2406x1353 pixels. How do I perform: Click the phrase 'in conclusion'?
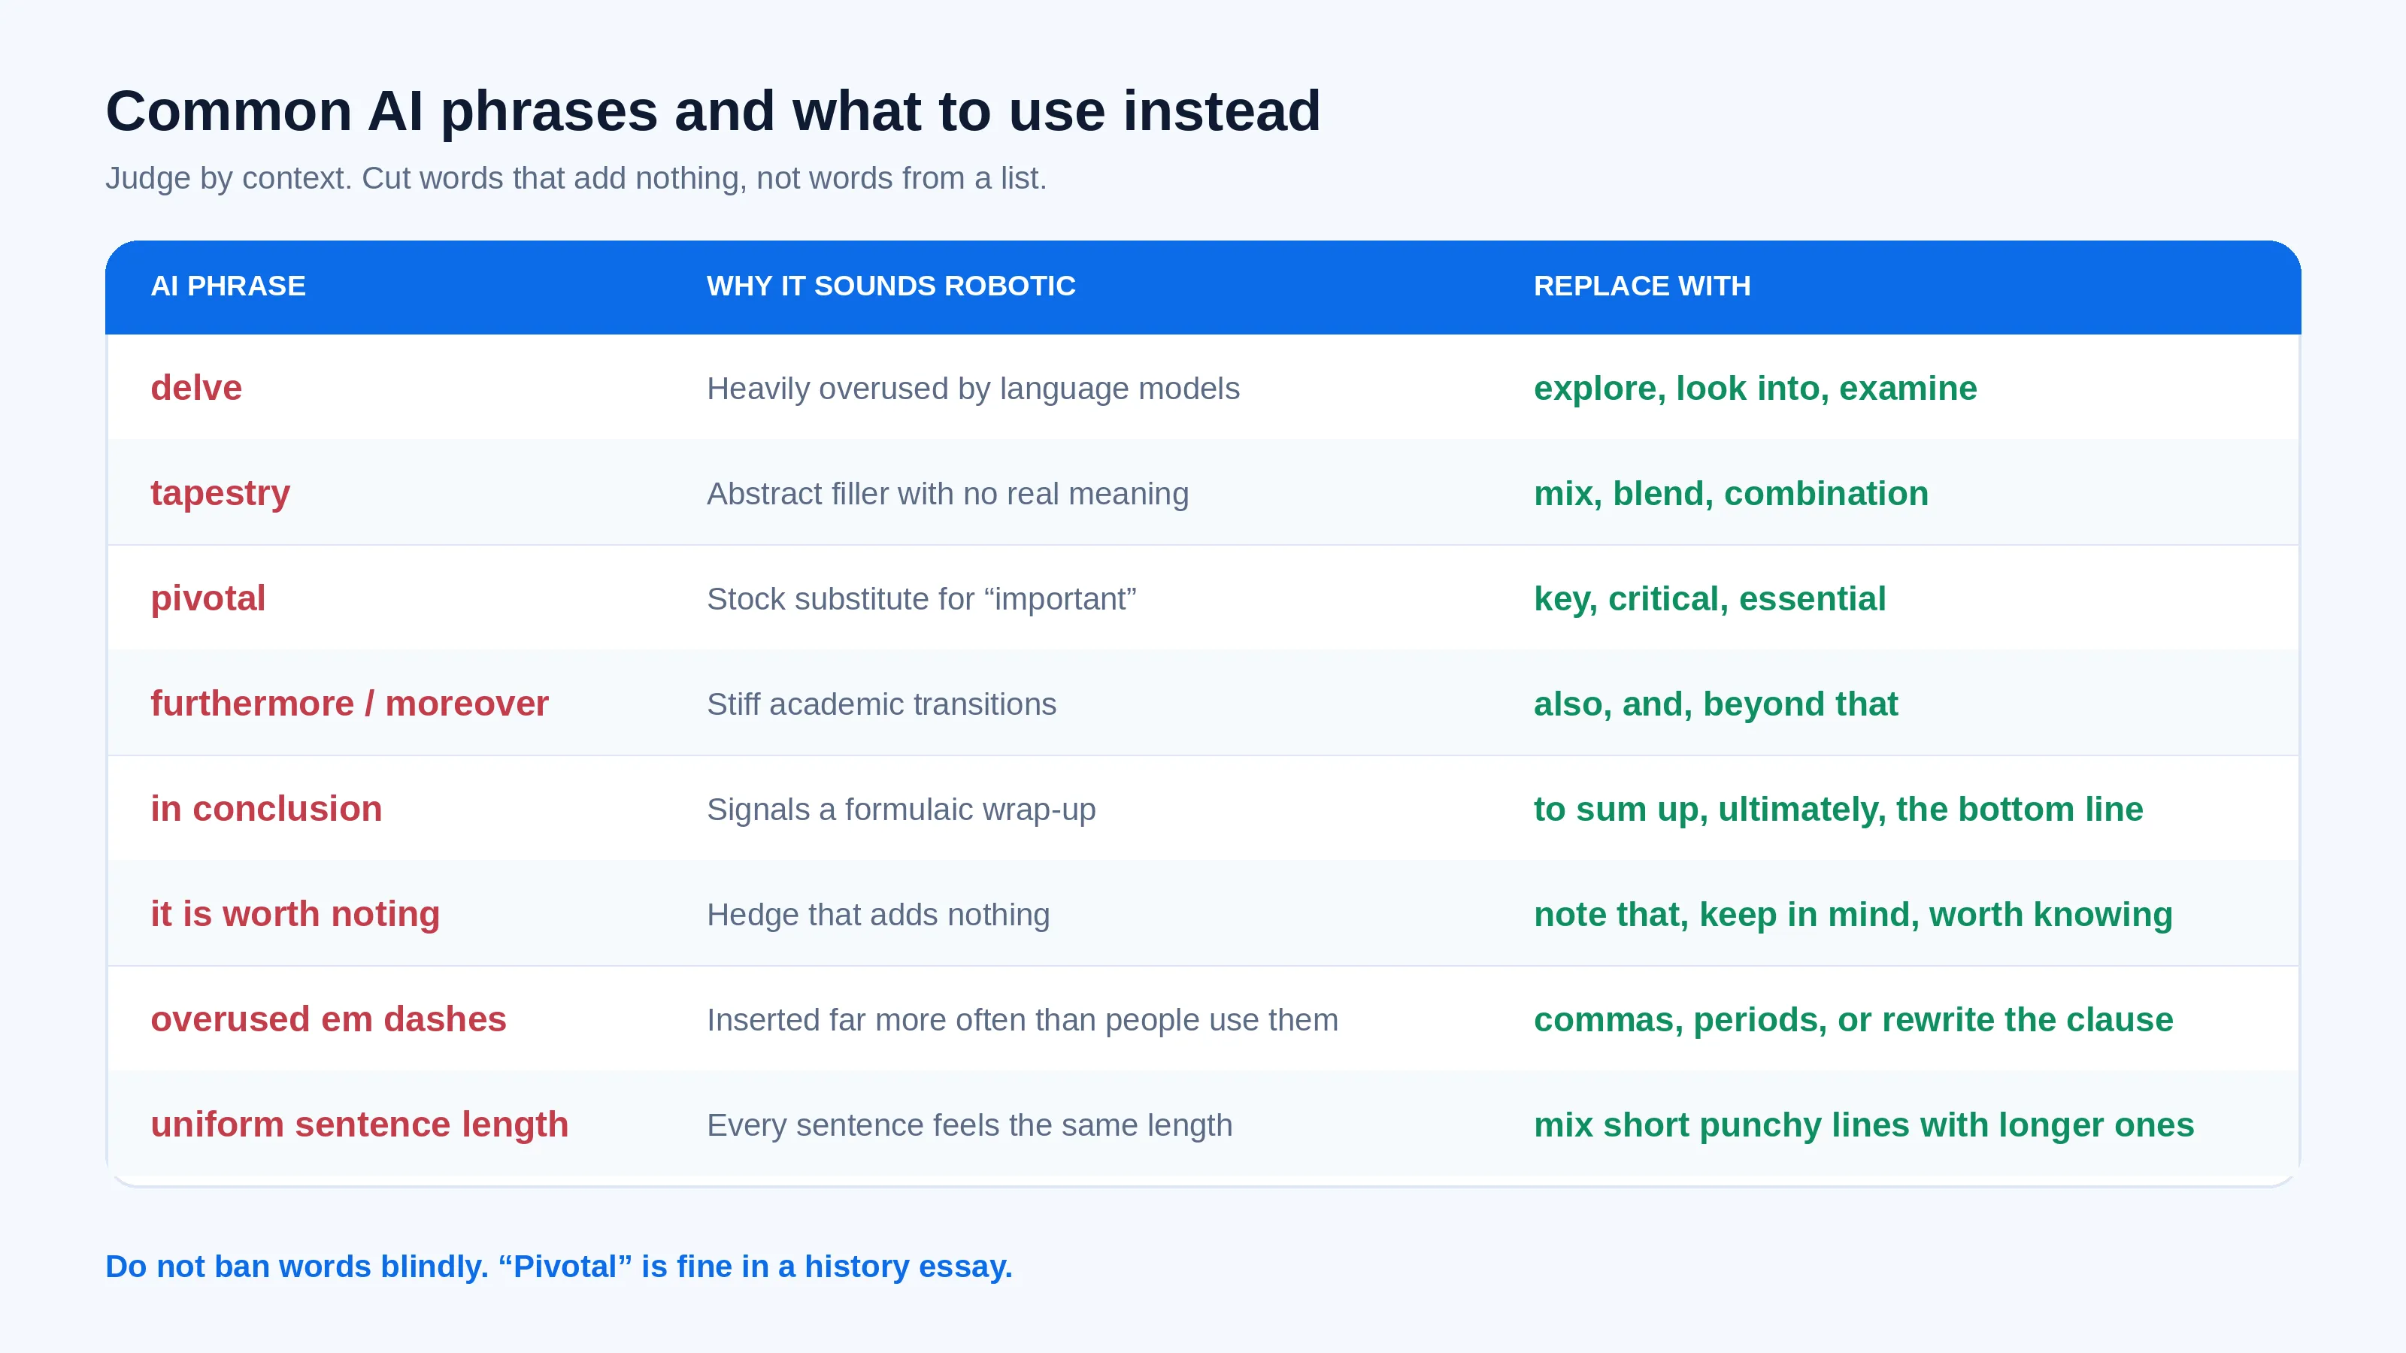(266, 810)
